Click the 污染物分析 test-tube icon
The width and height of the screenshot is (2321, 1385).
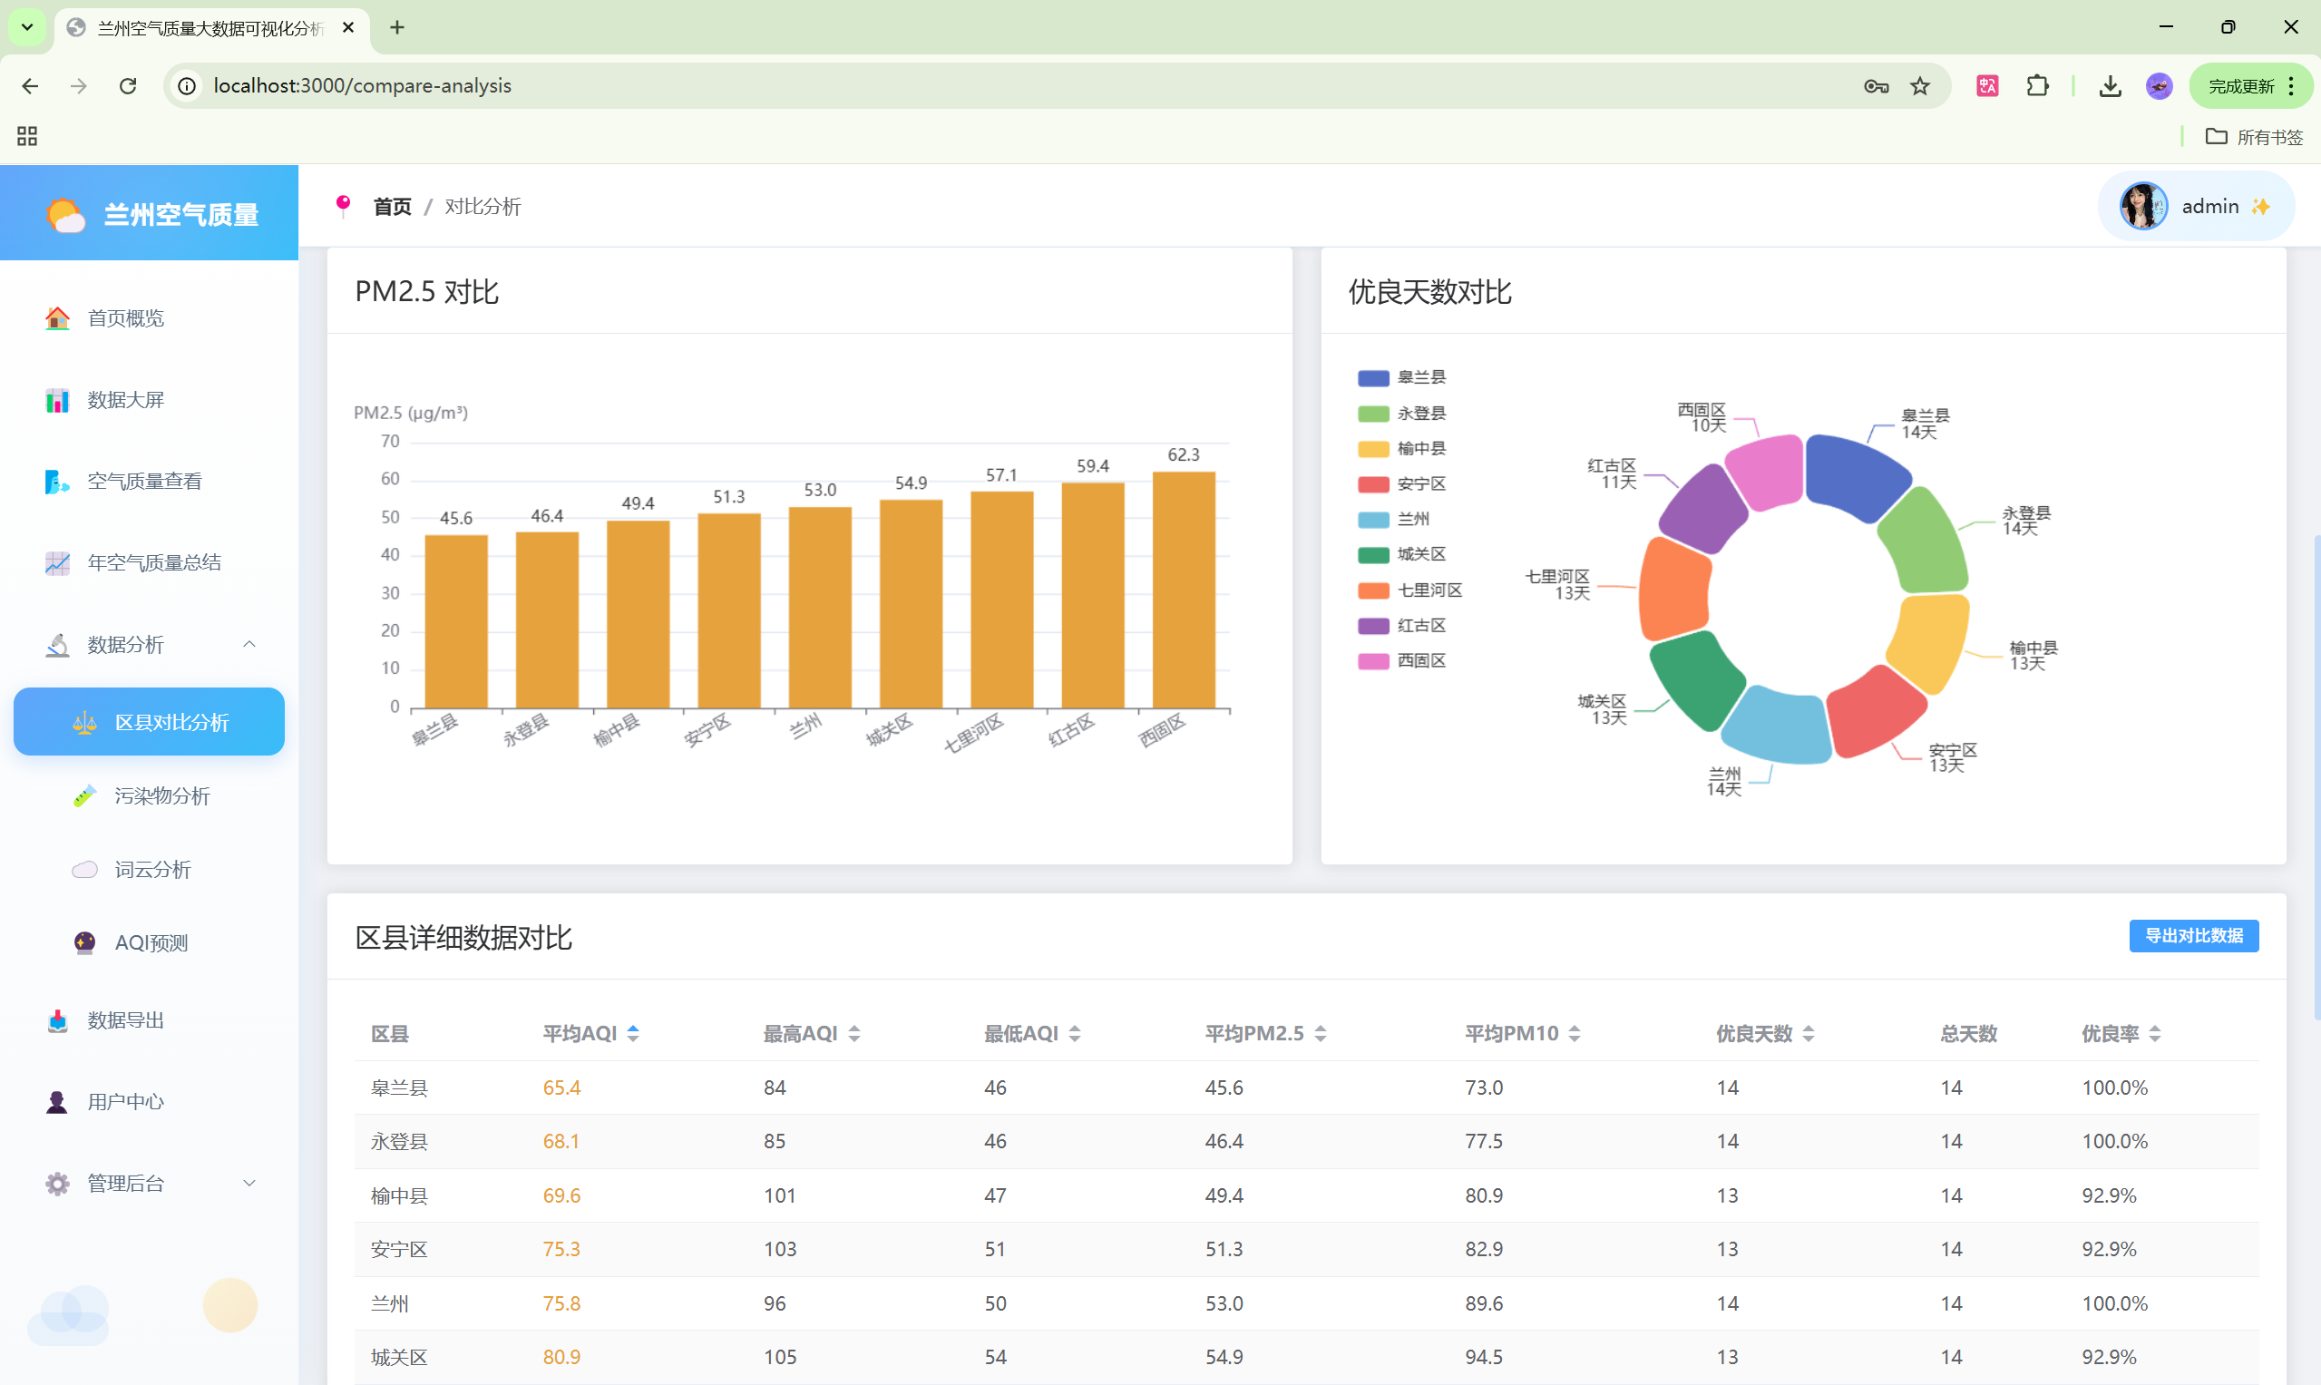click(85, 796)
